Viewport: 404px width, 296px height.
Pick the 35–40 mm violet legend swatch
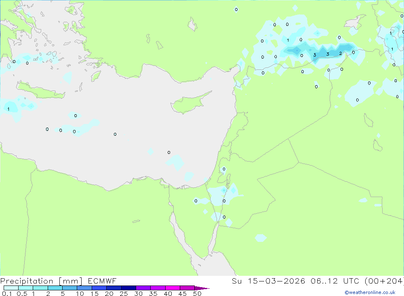[158, 288]
